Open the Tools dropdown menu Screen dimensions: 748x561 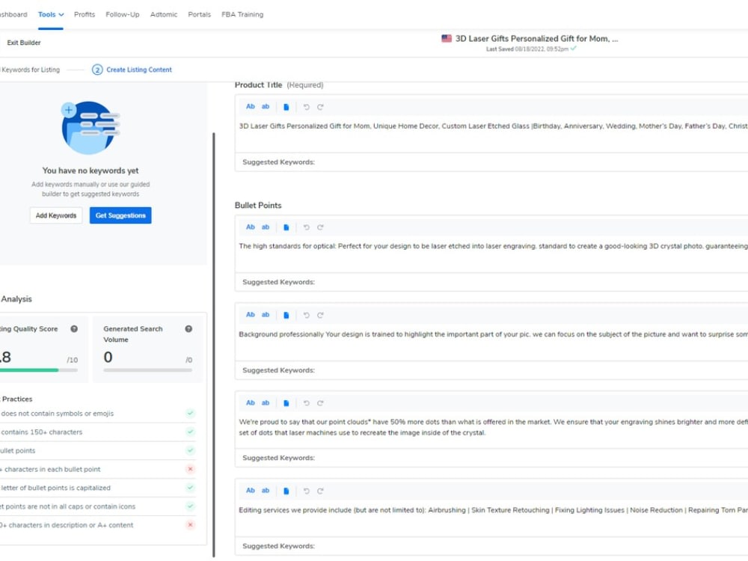pyautogui.click(x=51, y=15)
